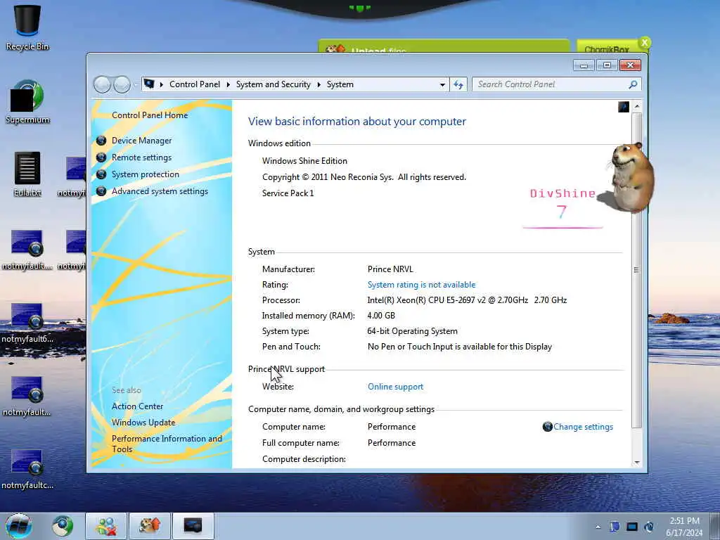Click the Windows Shine Edition text
This screenshot has height=540, width=720.
304,161
